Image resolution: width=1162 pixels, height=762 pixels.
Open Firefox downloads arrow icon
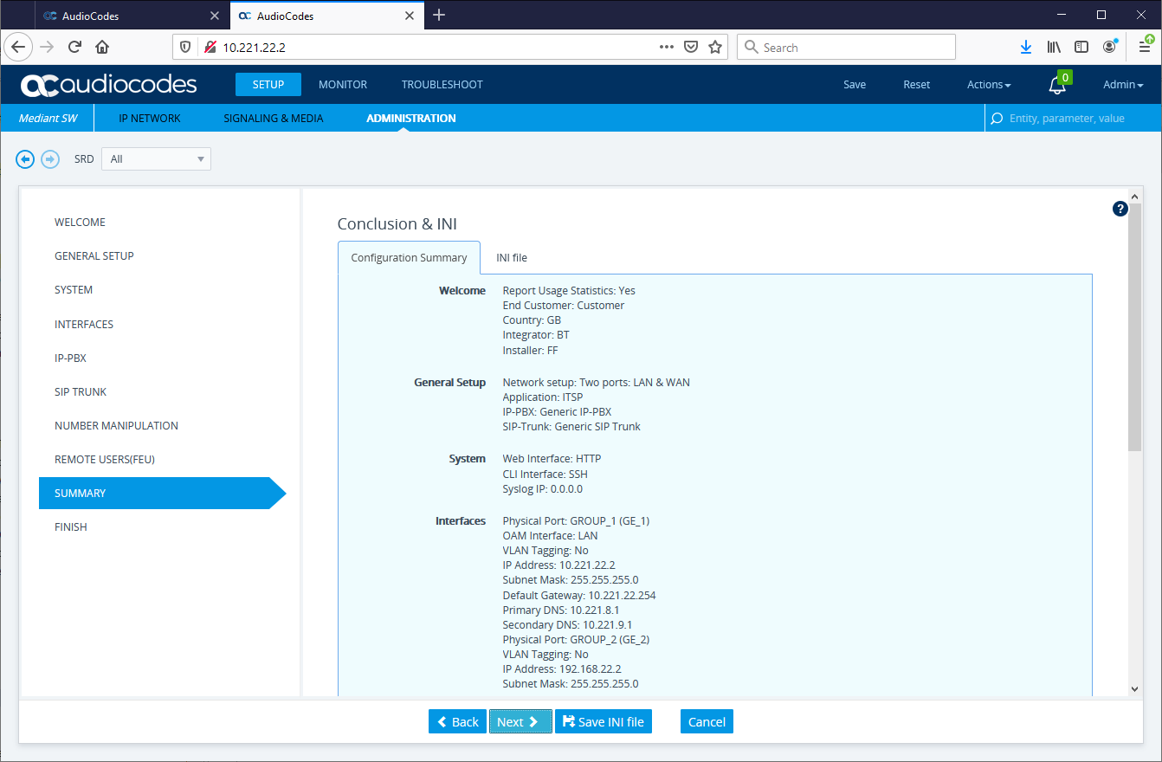click(x=1026, y=48)
